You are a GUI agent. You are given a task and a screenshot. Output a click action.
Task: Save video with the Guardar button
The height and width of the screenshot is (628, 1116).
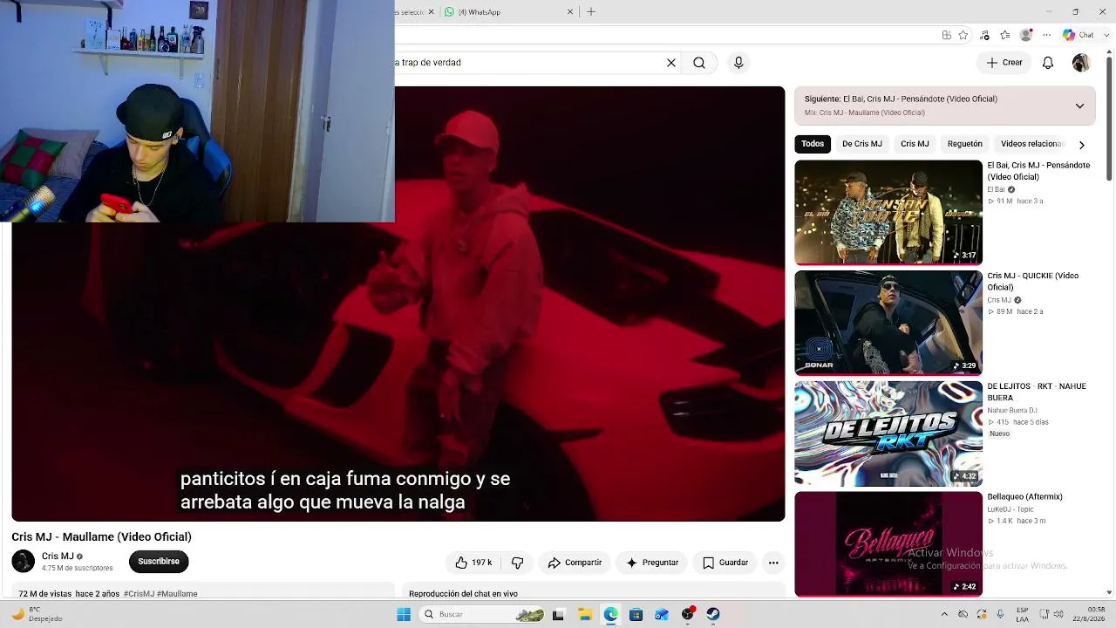(725, 563)
